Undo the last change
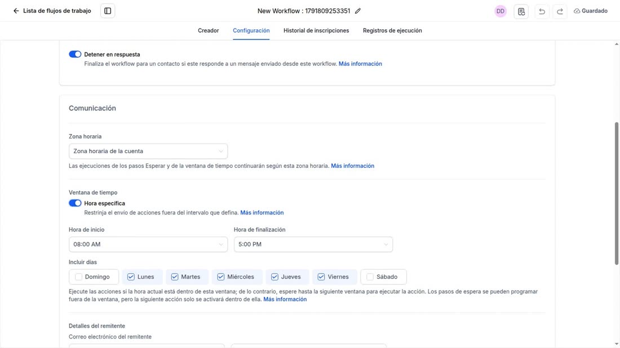Image resolution: width=620 pixels, height=348 pixels. tap(542, 11)
